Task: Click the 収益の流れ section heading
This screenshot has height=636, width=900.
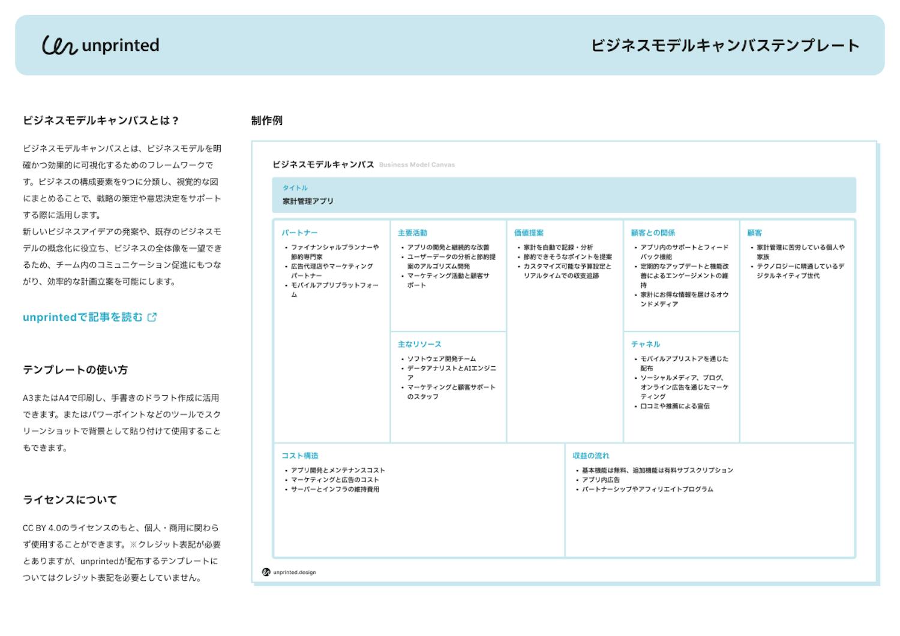Action: click(590, 456)
